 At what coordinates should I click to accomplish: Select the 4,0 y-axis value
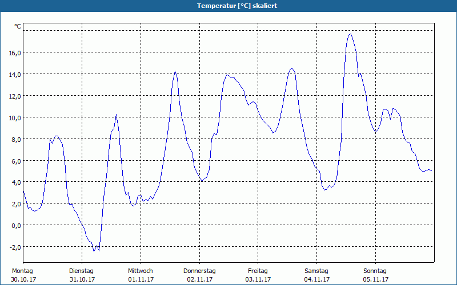pyautogui.click(x=16, y=182)
